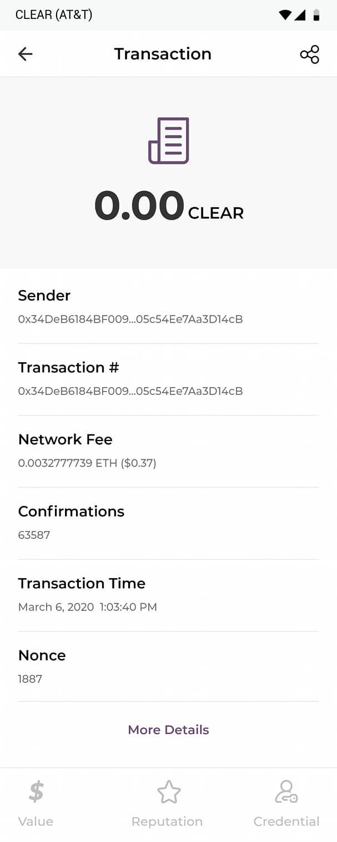Tap the Transaction # hash value

click(x=130, y=391)
